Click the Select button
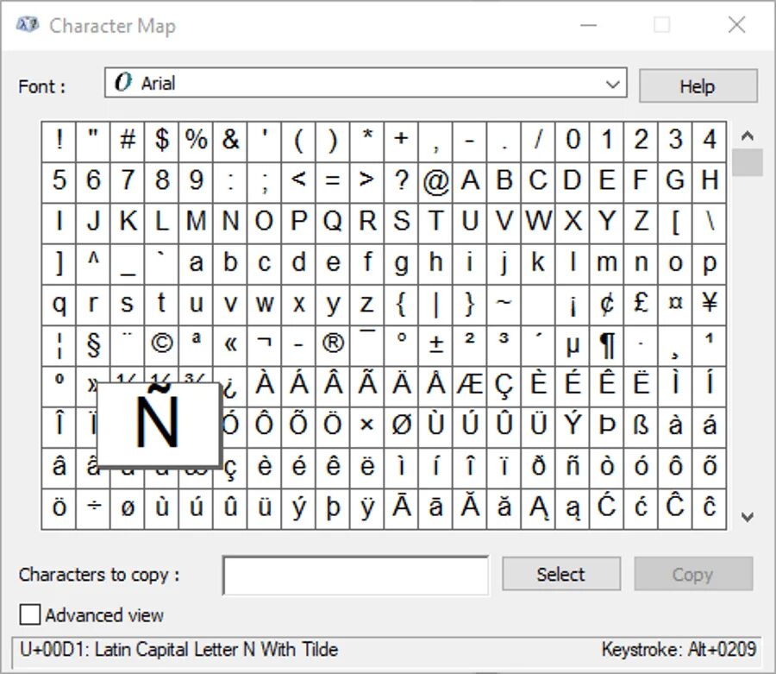 (561, 574)
